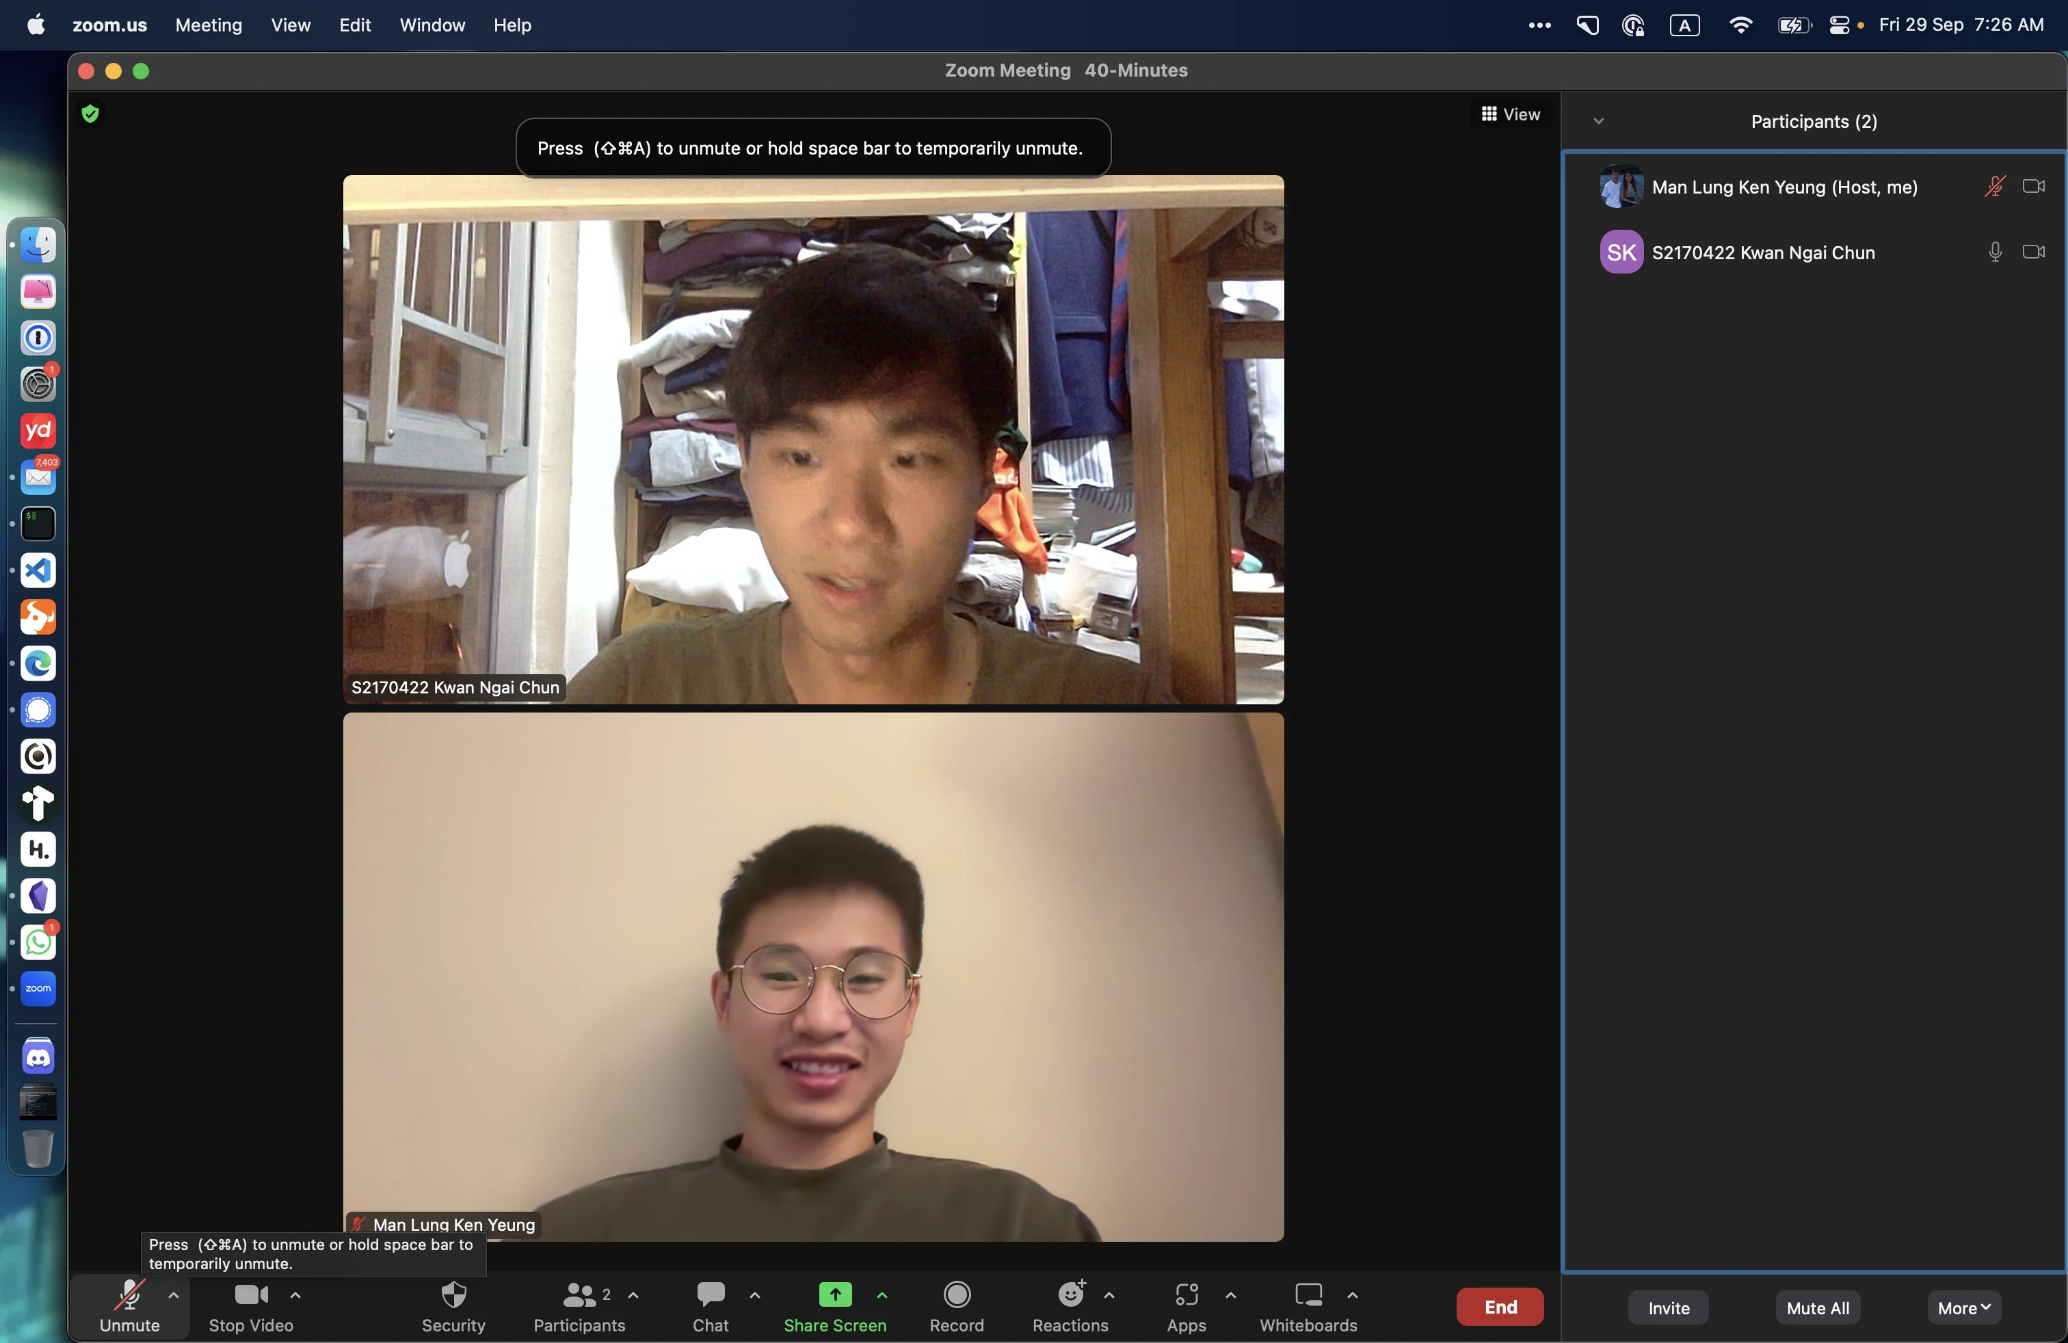Open Zoom icon in the Dock
The height and width of the screenshot is (1343, 2068).
click(x=38, y=989)
